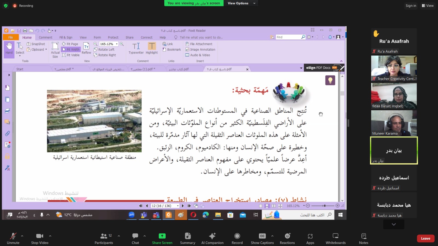438x246 pixels.
Task: Open the Zoom Chat panel
Action: click(135, 238)
